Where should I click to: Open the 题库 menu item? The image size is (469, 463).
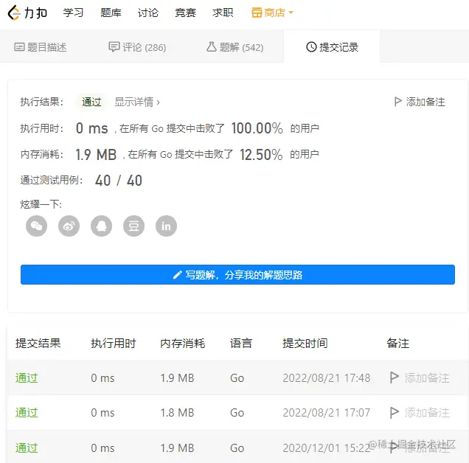point(111,13)
